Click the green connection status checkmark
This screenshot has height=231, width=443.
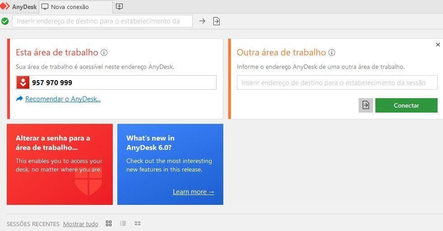coord(5,21)
